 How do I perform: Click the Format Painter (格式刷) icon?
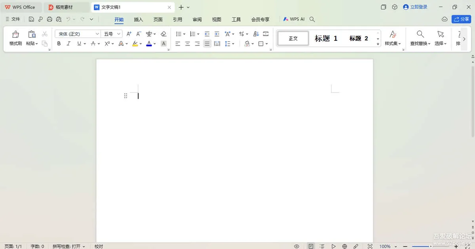point(15,34)
